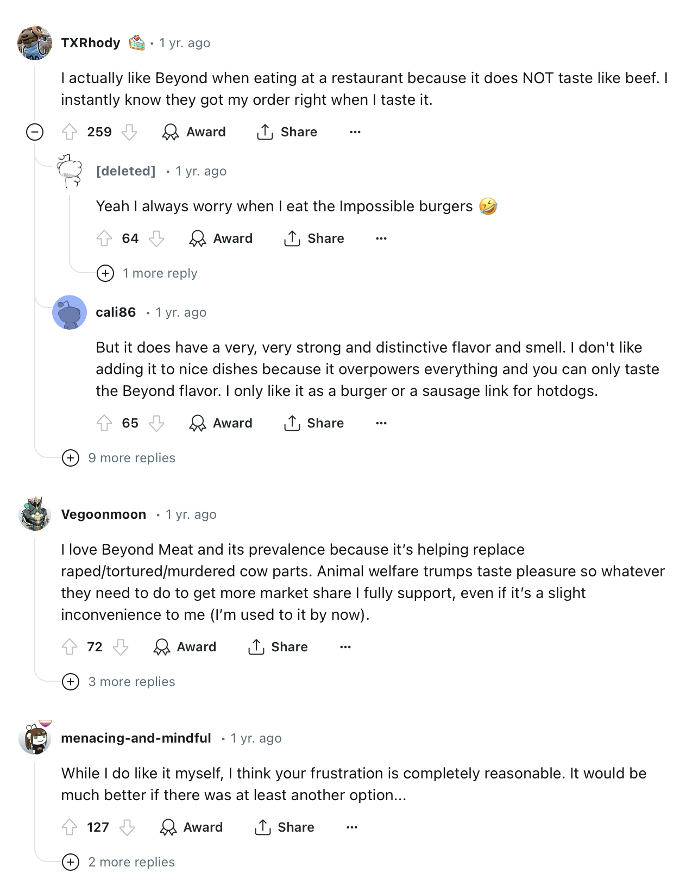Downvote the deleted user's Impossible burgers comment
The height and width of the screenshot is (886, 692).
click(x=156, y=238)
